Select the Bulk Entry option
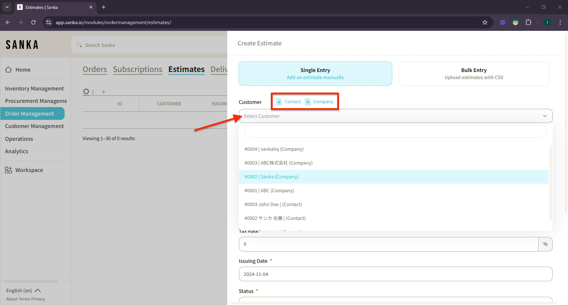The height and width of the screenshot is (305, 568). (x=474, y=74)
